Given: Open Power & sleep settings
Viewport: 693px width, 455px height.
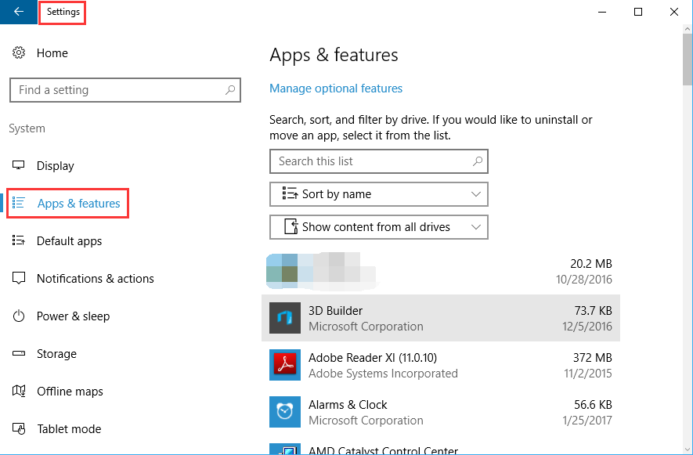Looking at the screenshot, I should point(74,316).
